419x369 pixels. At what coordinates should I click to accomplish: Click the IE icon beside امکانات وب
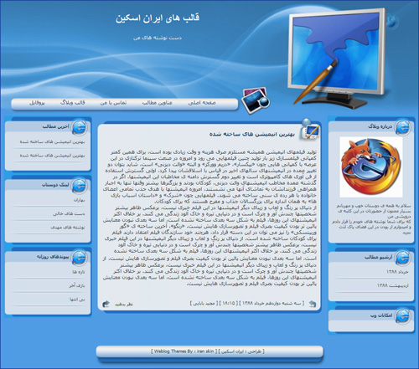point(402,316)
